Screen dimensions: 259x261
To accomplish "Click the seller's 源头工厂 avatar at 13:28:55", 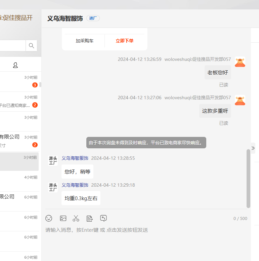I will pyautogui.click(x=53, y=161).
